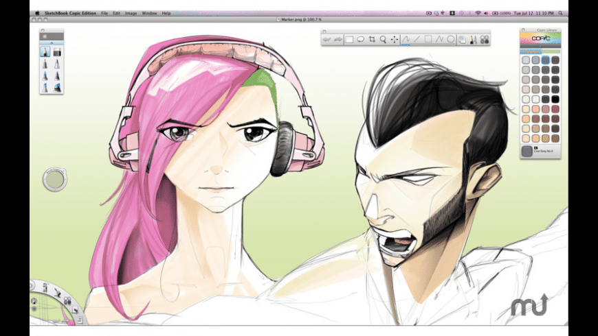
Task: Collapse the brush palette via up arrow
Action: point(52,43)
